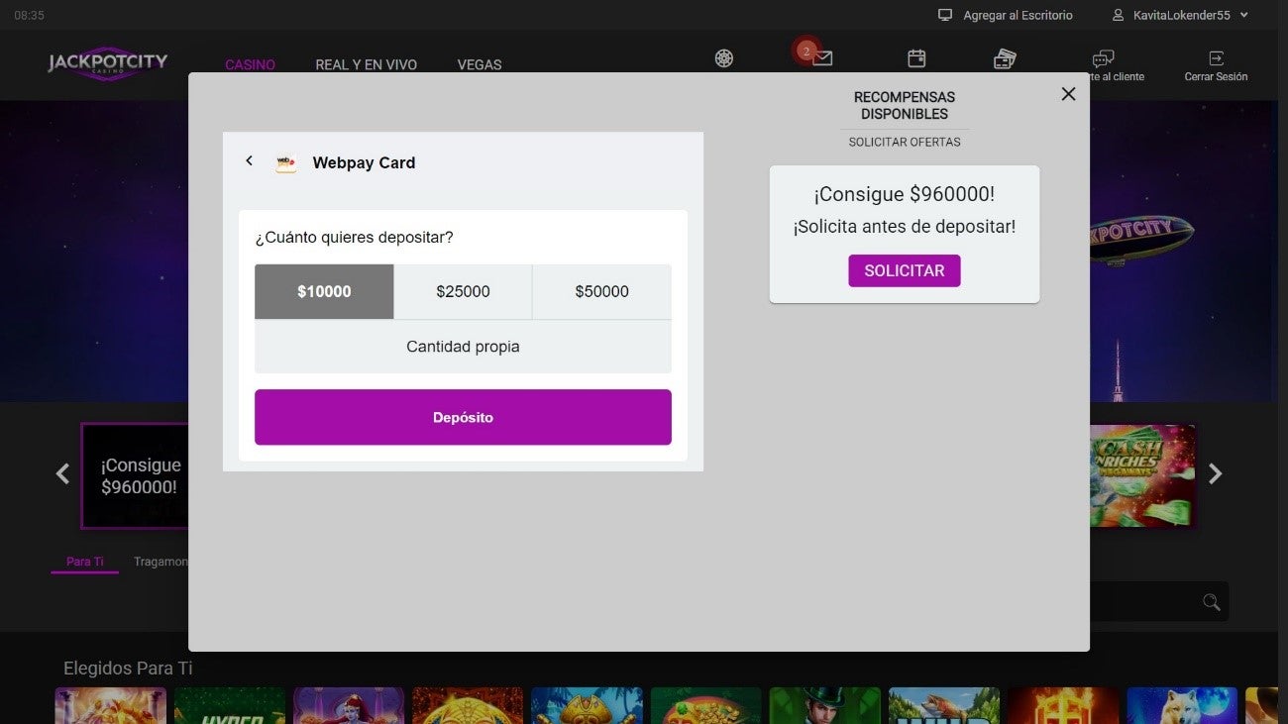Select the $50000 deposit amount

602,291
